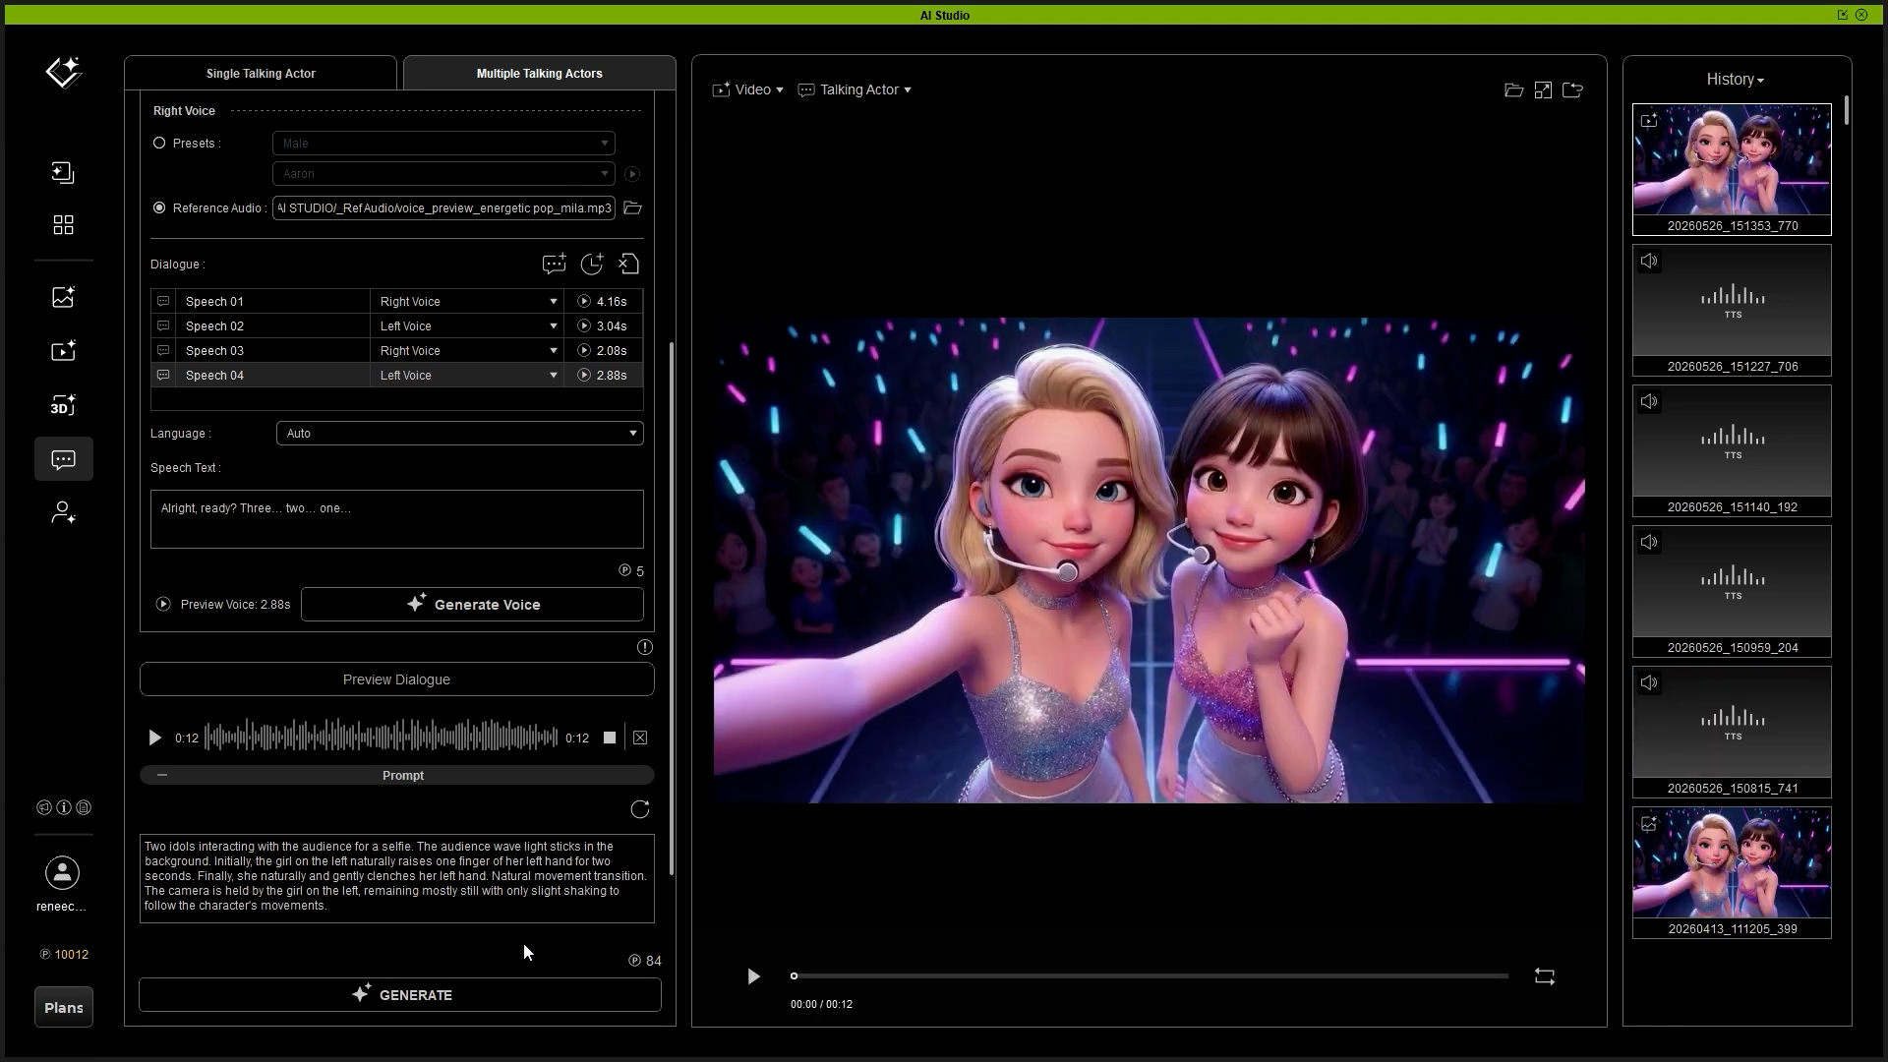Click the user account avatar icon
This screenshot has height=1062, width=1888.
[62, 873]
